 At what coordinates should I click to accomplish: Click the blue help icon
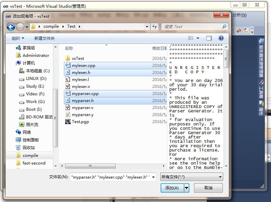(x=221, y=38)
